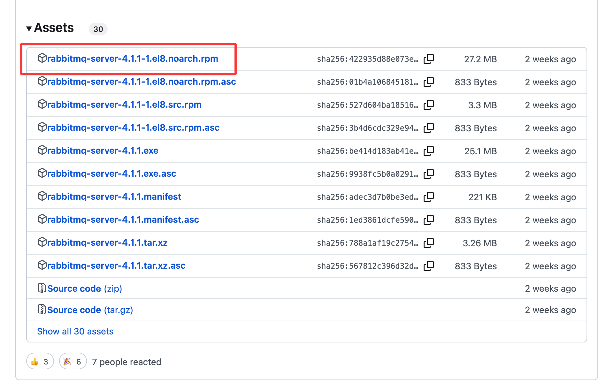Show all 30 assets
The height and width of the screenshot is (391, 614).
tap(75, 331)
